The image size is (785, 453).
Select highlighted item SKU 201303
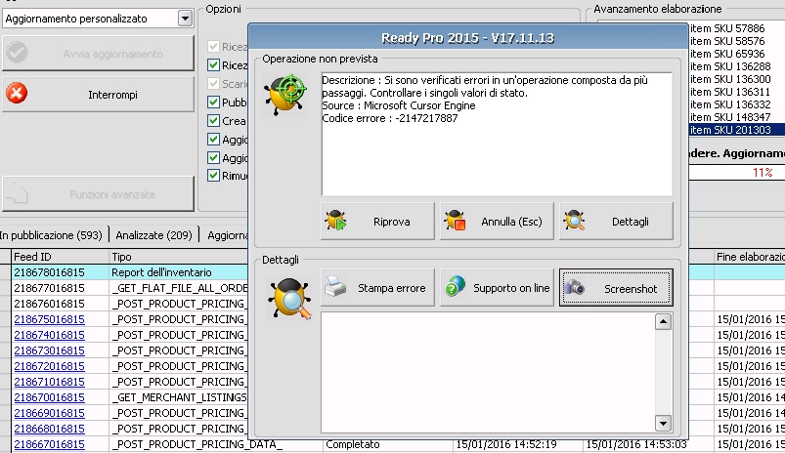coord(737,130)
